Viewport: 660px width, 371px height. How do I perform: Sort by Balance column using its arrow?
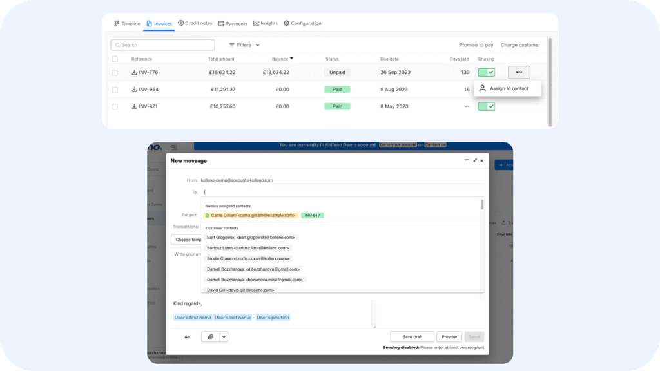point(291,59)
